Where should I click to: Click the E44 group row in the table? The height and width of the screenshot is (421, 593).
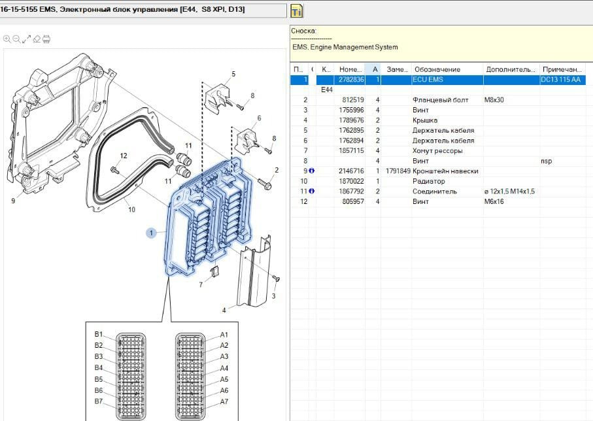click(327, 90)
